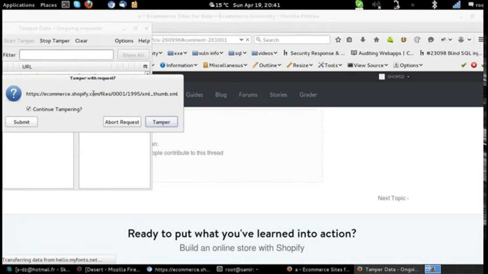Click the Submit button in tamper dialog

(21, 122)
